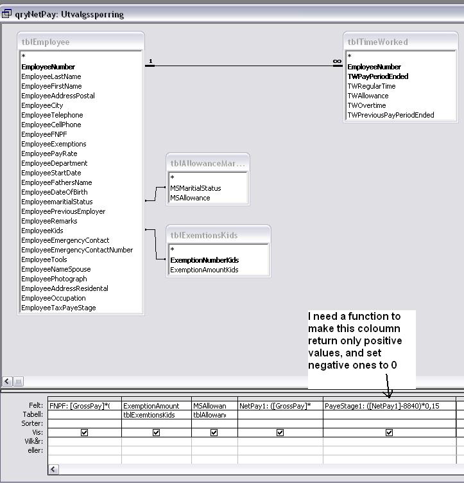Screen dimensions: 464x483
Task: Click the tblExemtionsKids table cell in grid
Action: click(157, 415)
